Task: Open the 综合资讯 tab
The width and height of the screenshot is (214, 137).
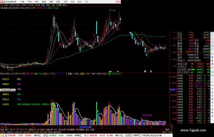Action: (27, 132)
